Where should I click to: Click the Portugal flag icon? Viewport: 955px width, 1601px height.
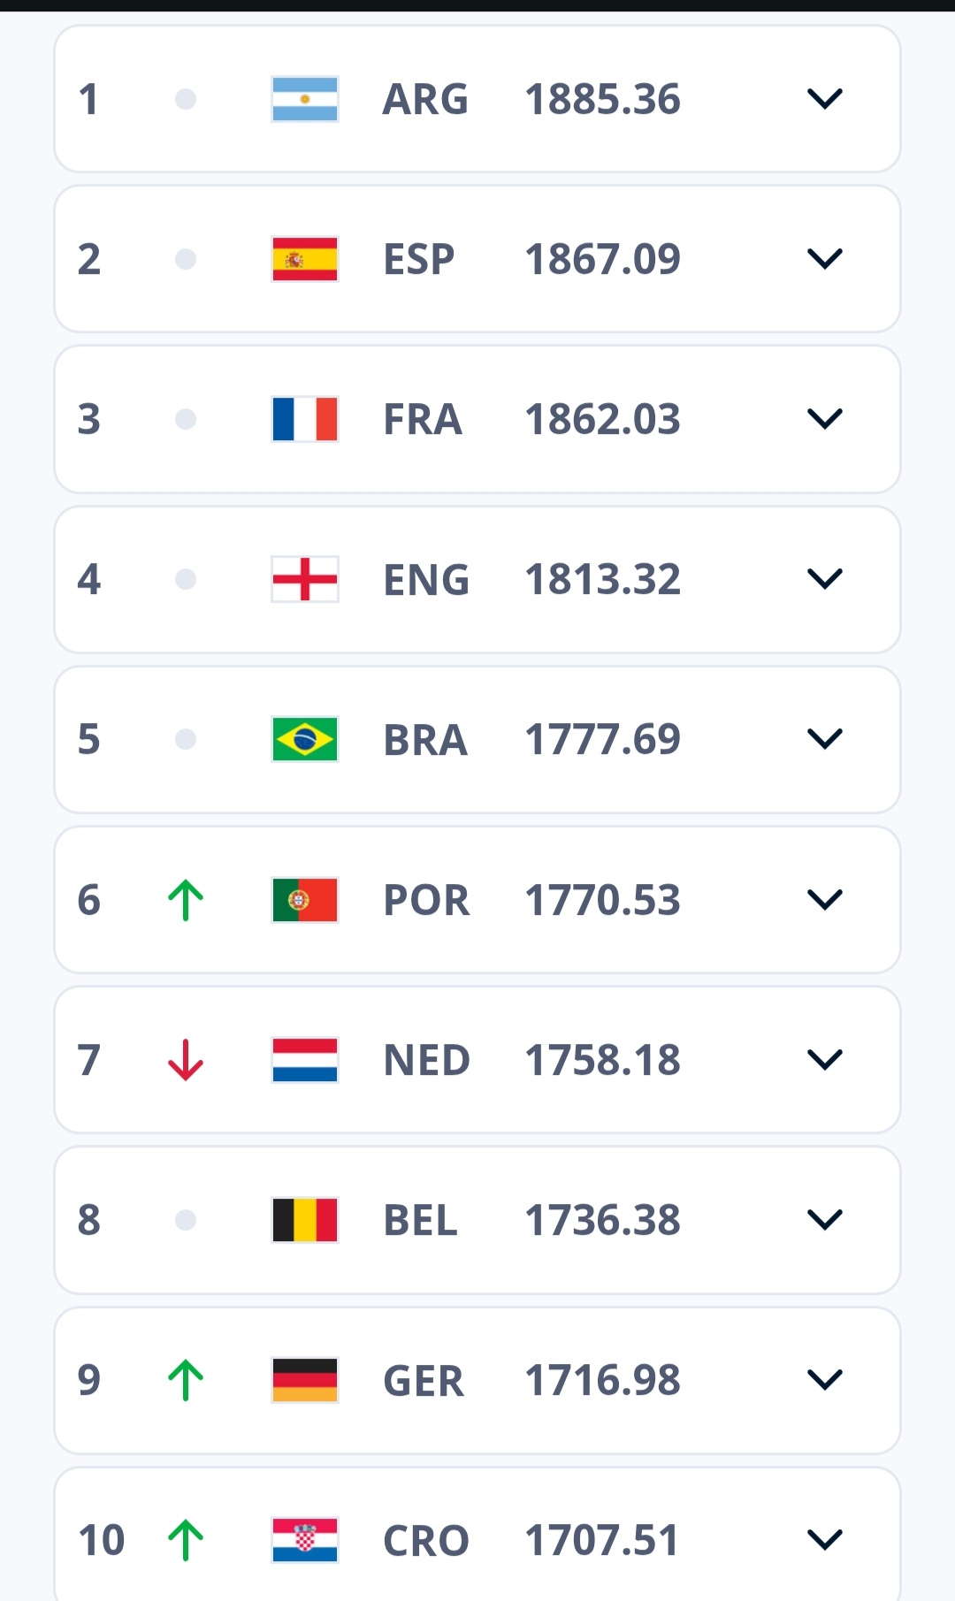pos(305,900)
